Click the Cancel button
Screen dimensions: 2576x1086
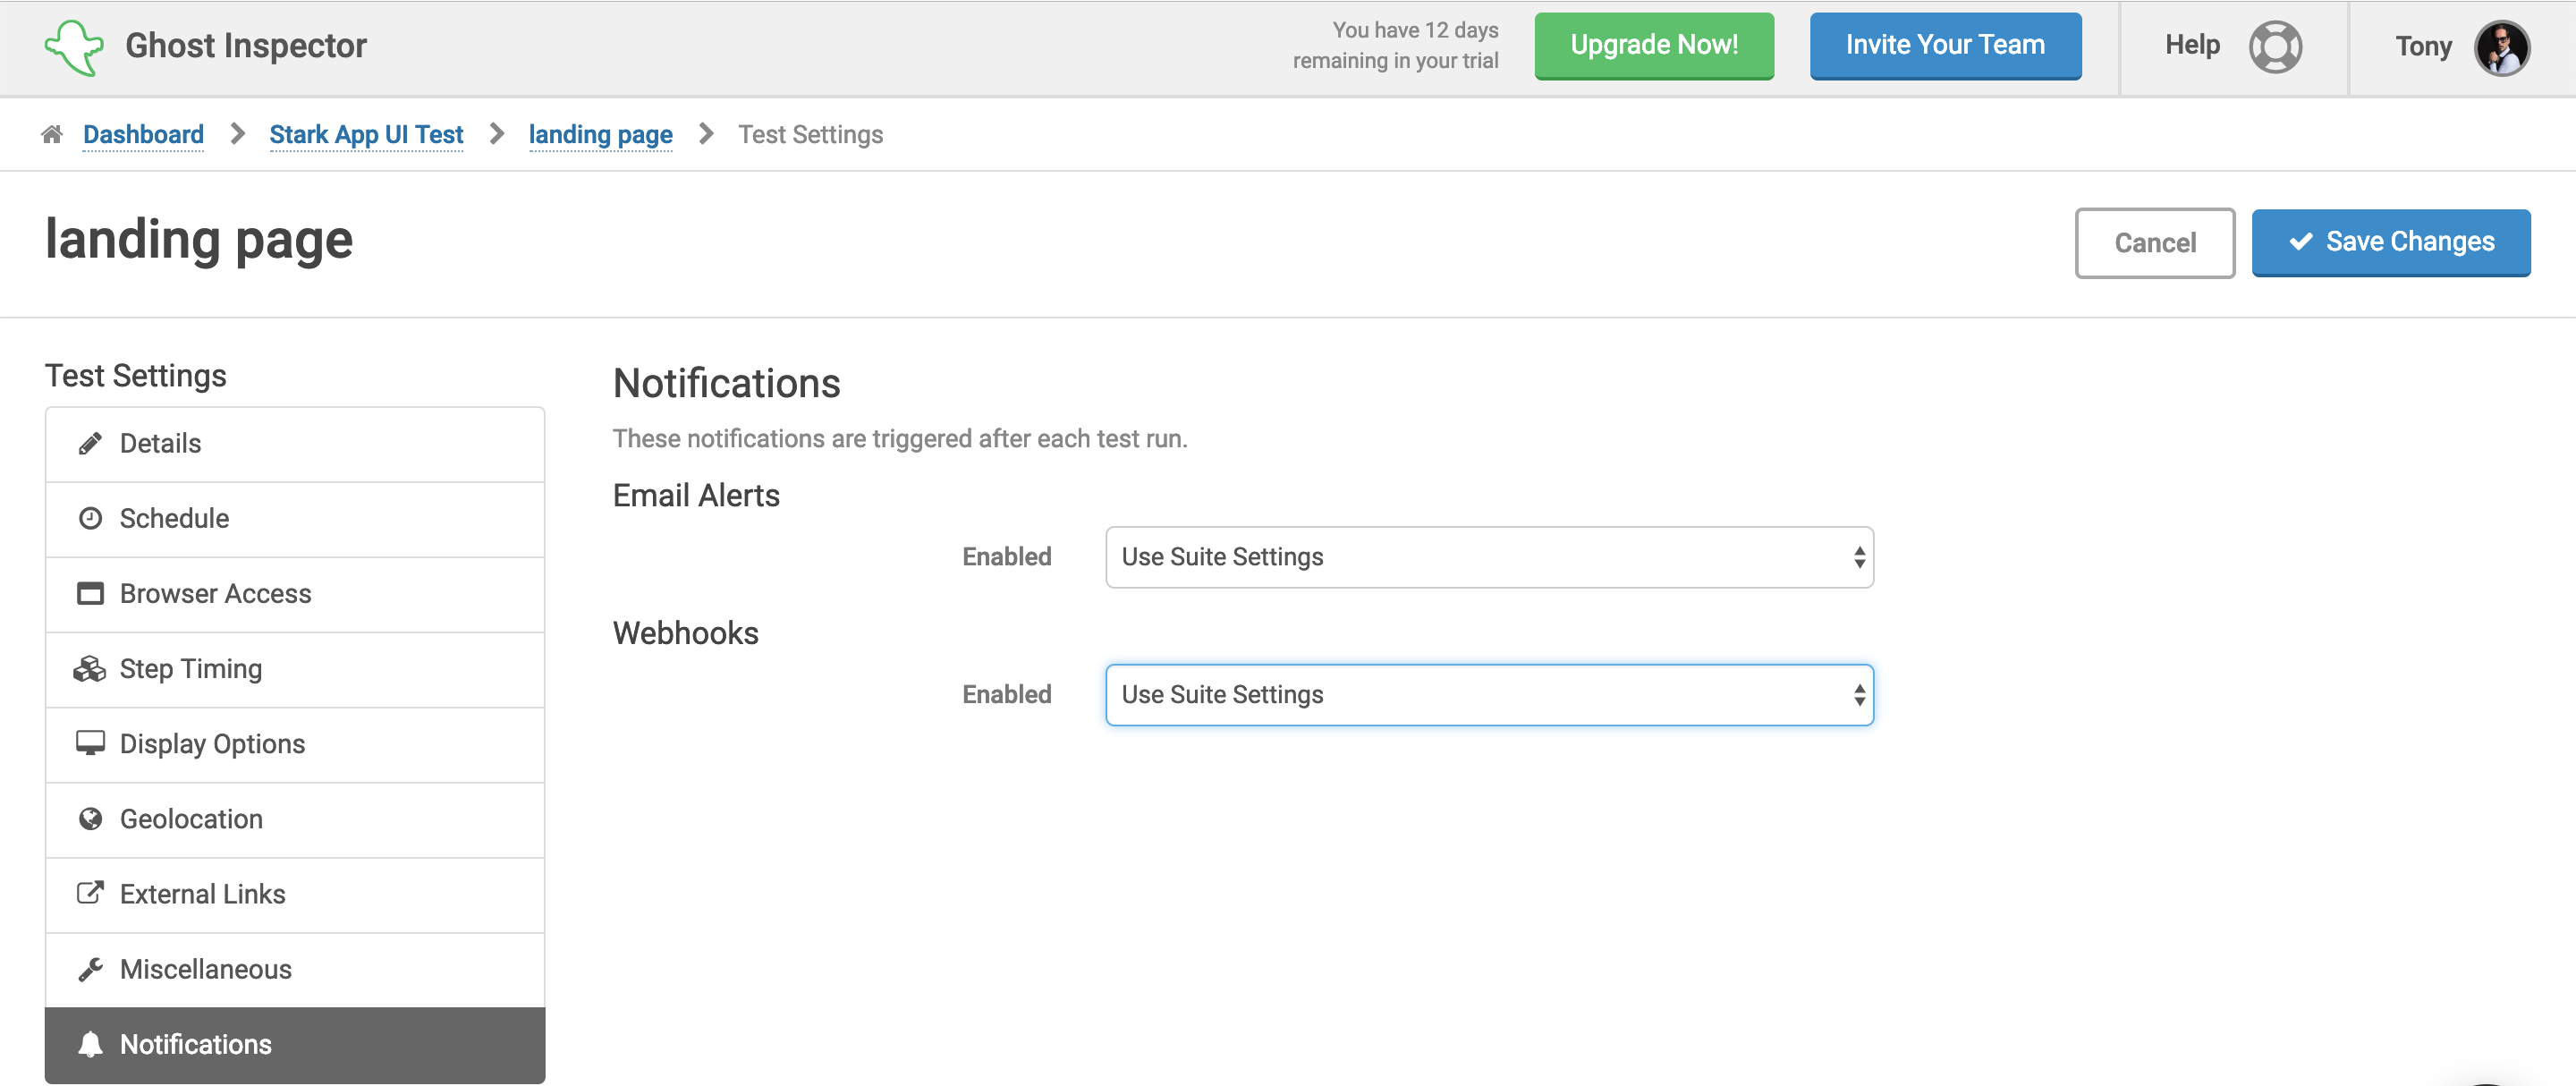tap(2154, 243)
